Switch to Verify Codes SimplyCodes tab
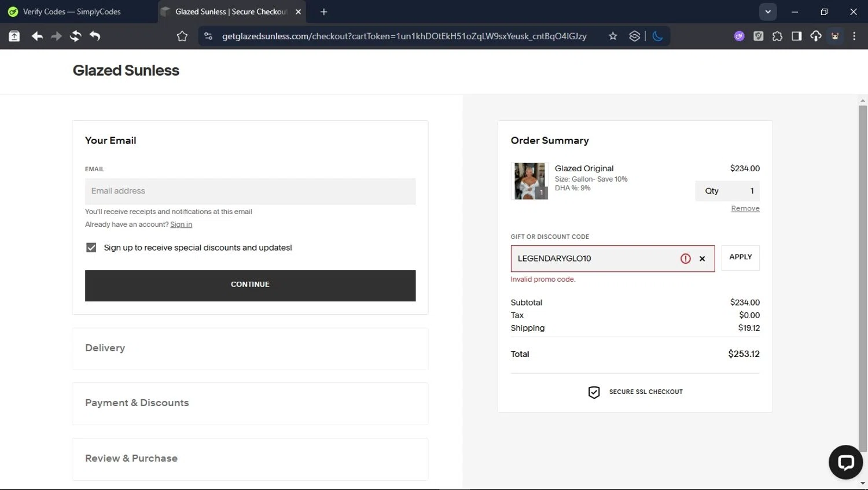Viewport: 868px width, 490px height. (x=72, y=12)
